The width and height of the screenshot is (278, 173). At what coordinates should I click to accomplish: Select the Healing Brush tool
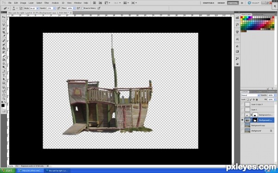coord(4,41)
